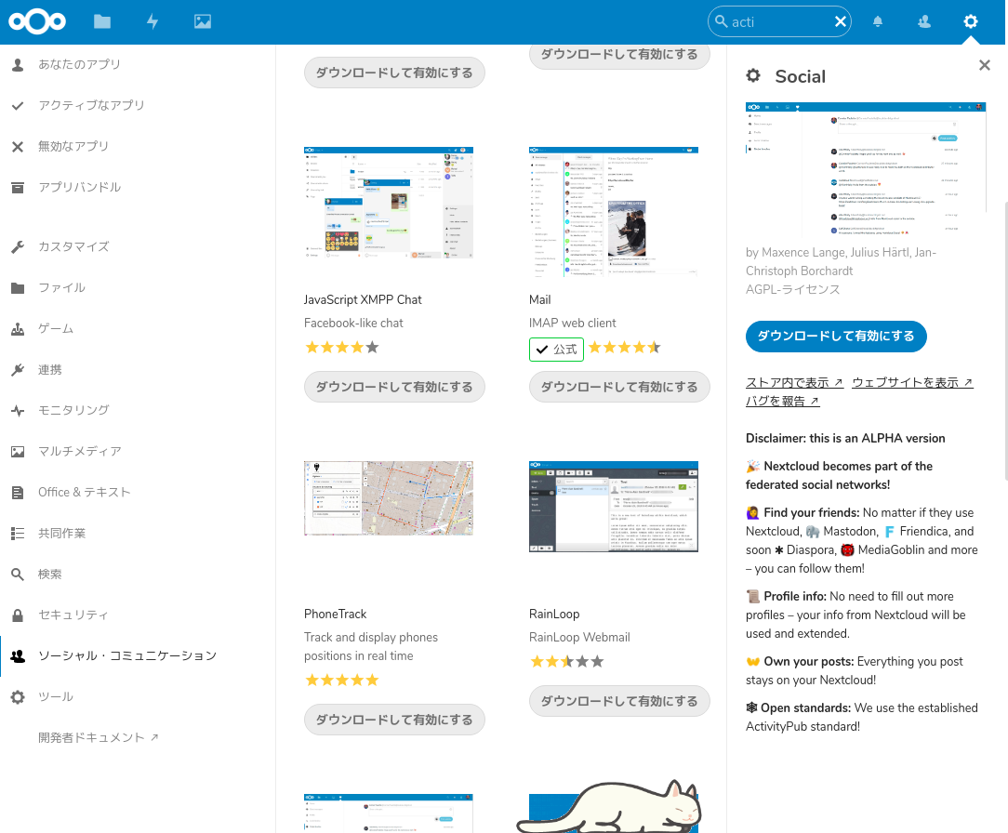
Task: Open the セキュリティ category
Action: (73, 615)
